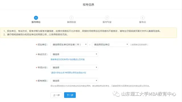This screenshot has width=182, height=102.
Task: Click step 3 circle for 报考专业
Action: click(107, 18)
